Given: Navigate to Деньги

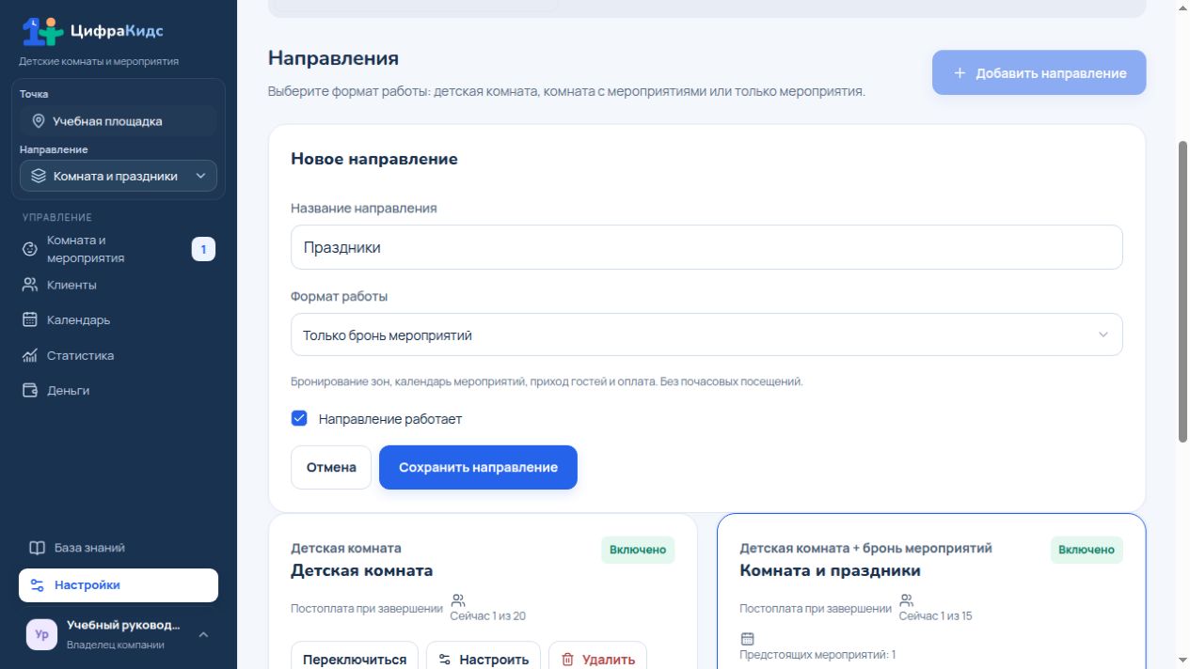Looking at the screenshot, I should pos(119,390).
